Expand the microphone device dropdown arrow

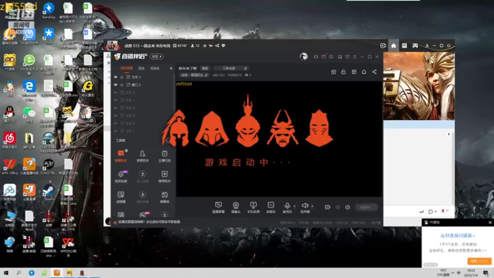point(295,206)
